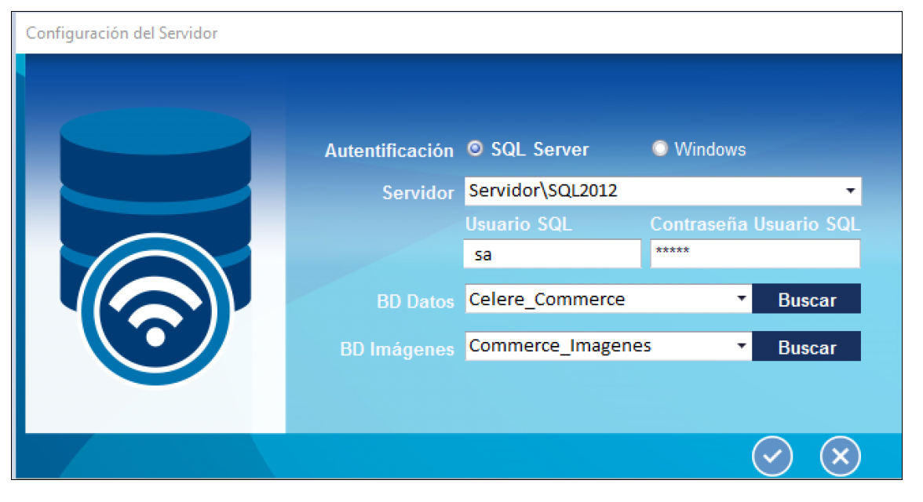
Task: Click the Celere_Commerce database name text
Action: click(x=547, y=299)
